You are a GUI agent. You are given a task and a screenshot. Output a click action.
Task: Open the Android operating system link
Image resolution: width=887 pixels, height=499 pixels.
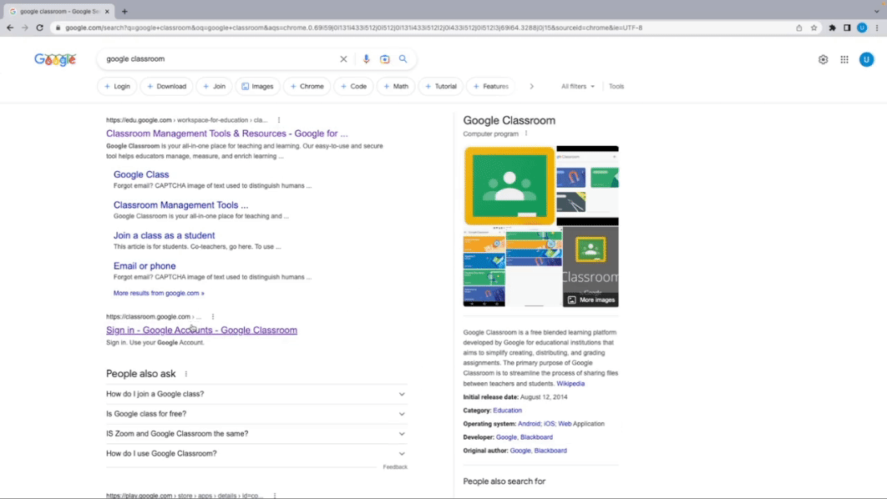tap(529, 424)
